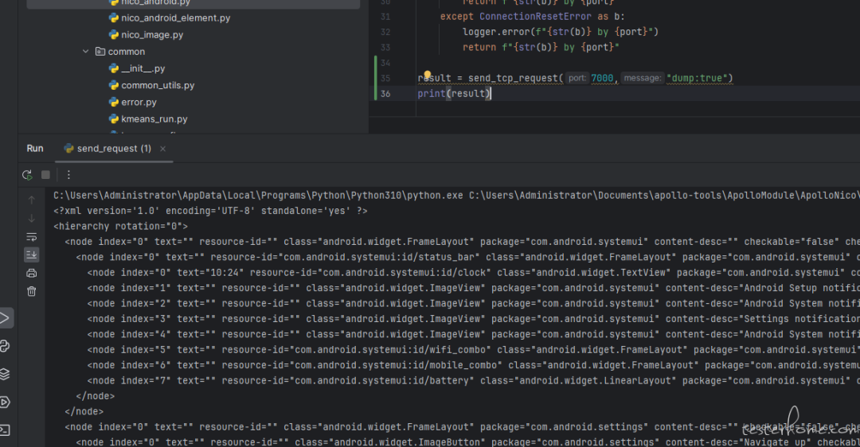Open the Run toolbar more-options menu

[68, 175]
